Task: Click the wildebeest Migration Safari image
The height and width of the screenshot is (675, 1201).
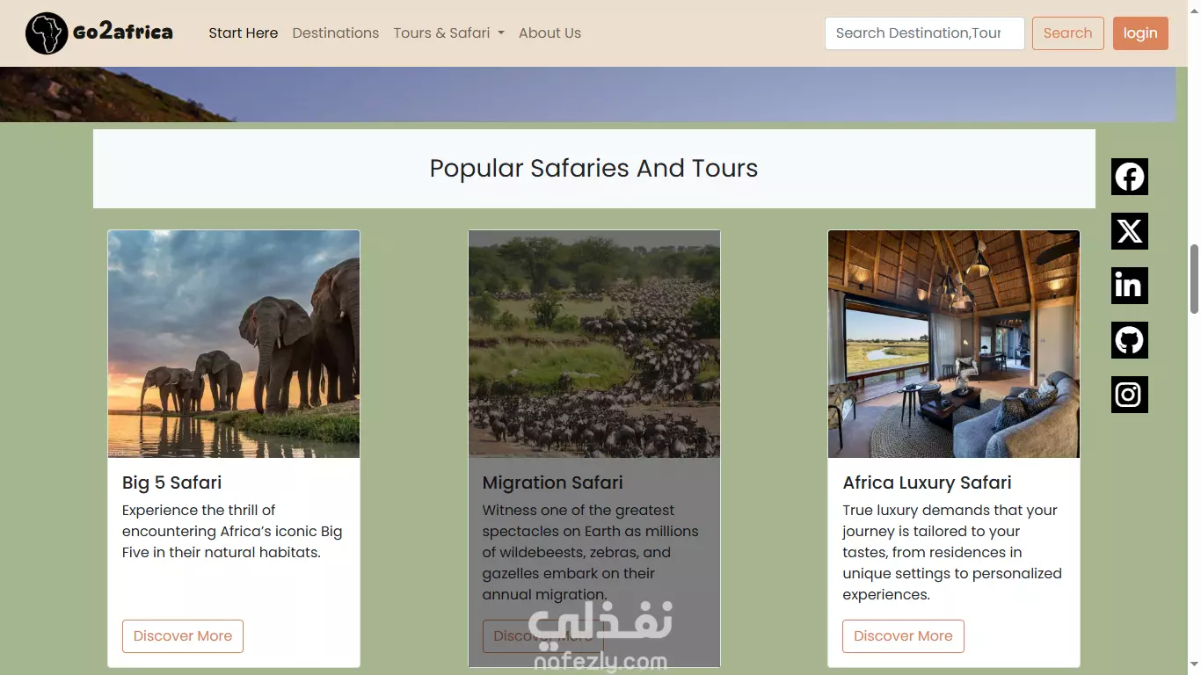Action: click(594, 344)
